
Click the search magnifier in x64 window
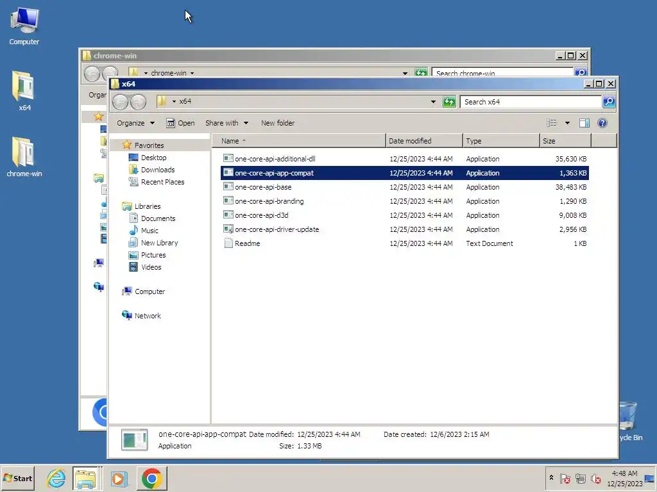tap(609, 102)
